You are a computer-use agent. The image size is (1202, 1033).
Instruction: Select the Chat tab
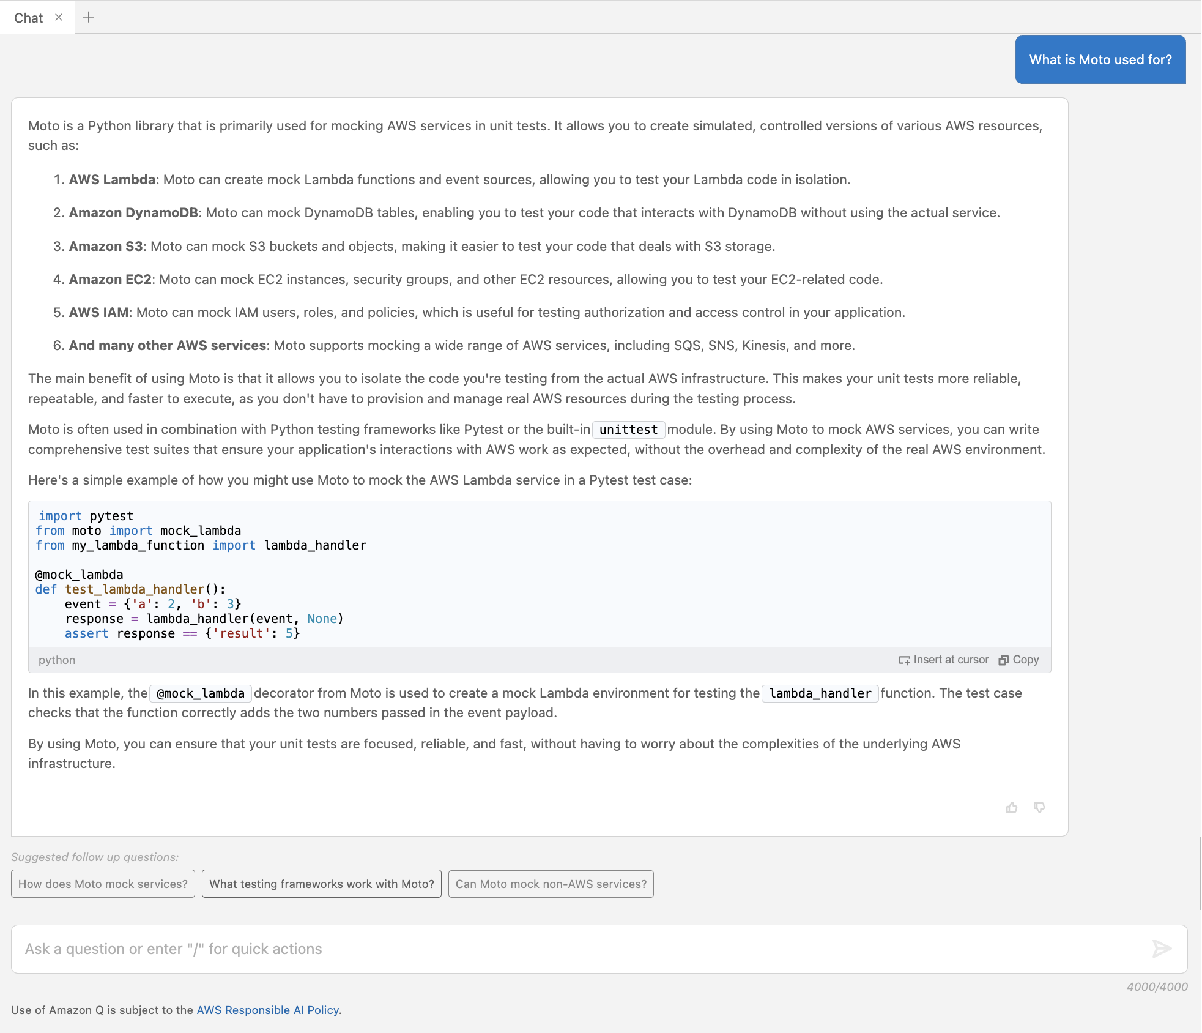pos(29,17)
